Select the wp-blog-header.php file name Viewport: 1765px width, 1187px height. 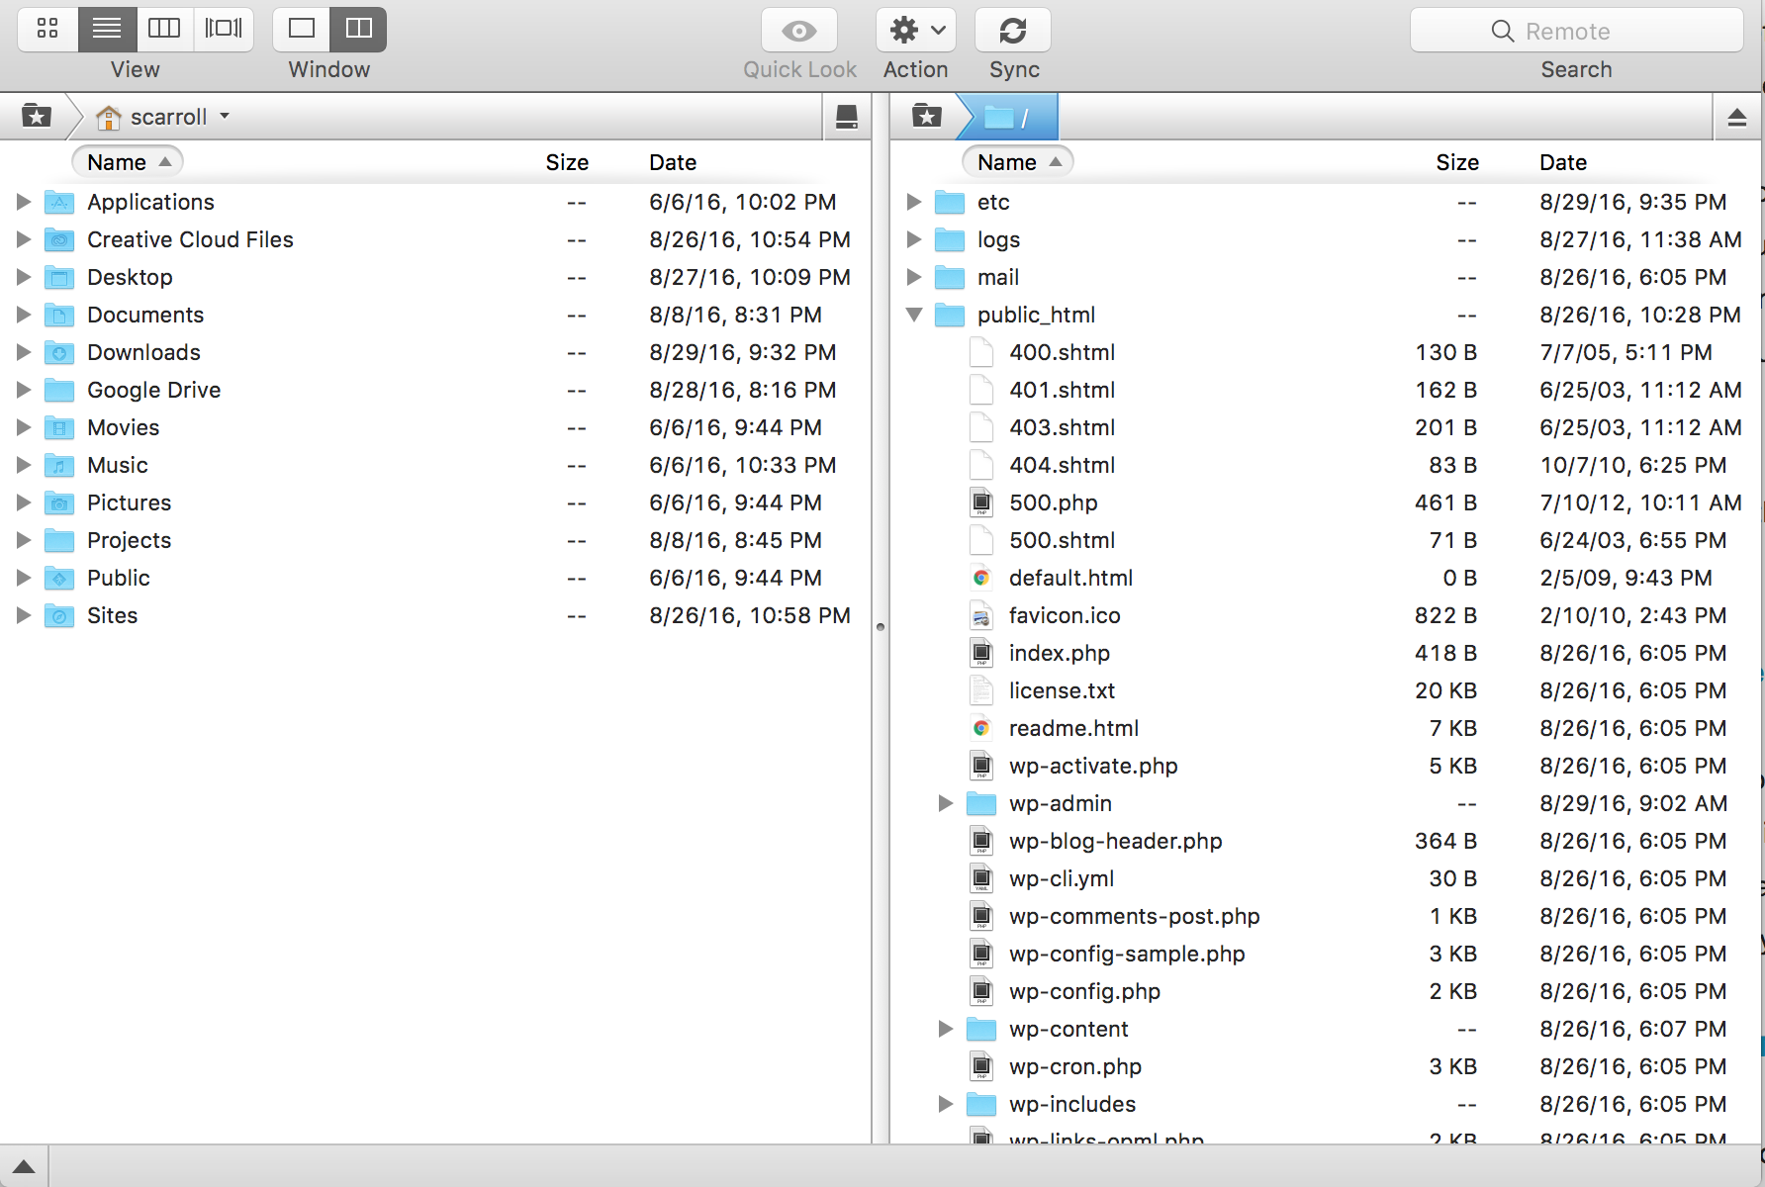(1115, 841)
